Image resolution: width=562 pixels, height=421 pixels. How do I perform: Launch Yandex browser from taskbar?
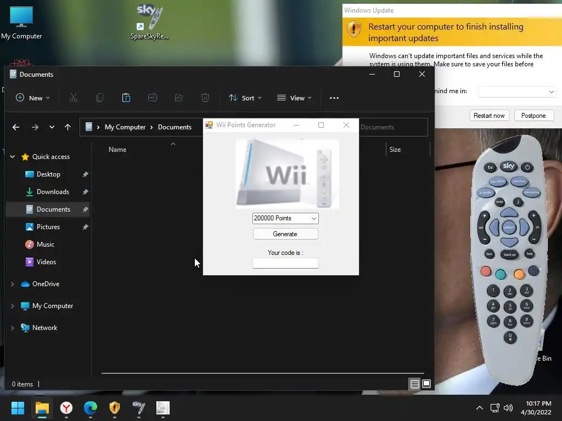[66, 408]
